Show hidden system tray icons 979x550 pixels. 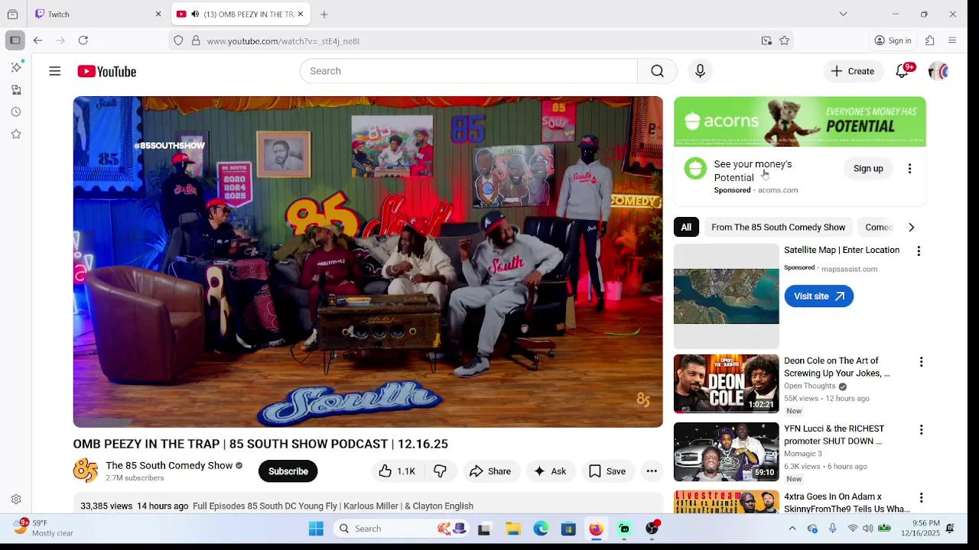click(x=792, y=529)
